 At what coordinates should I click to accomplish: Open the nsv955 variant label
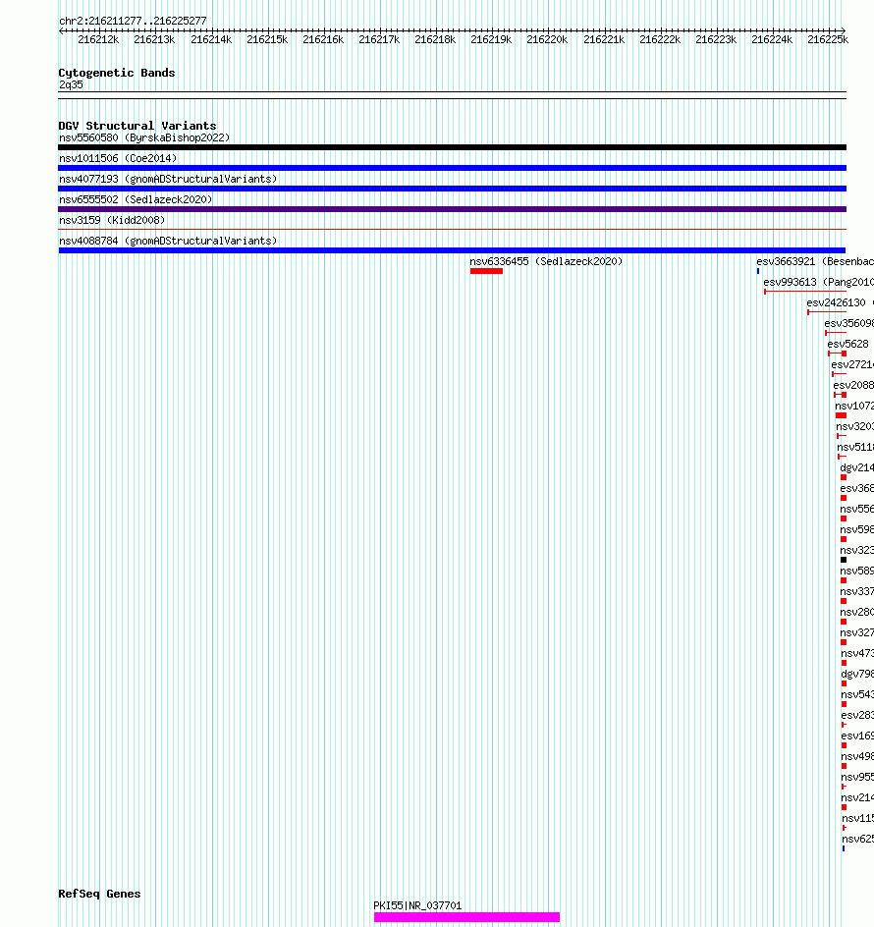point(857,778)
